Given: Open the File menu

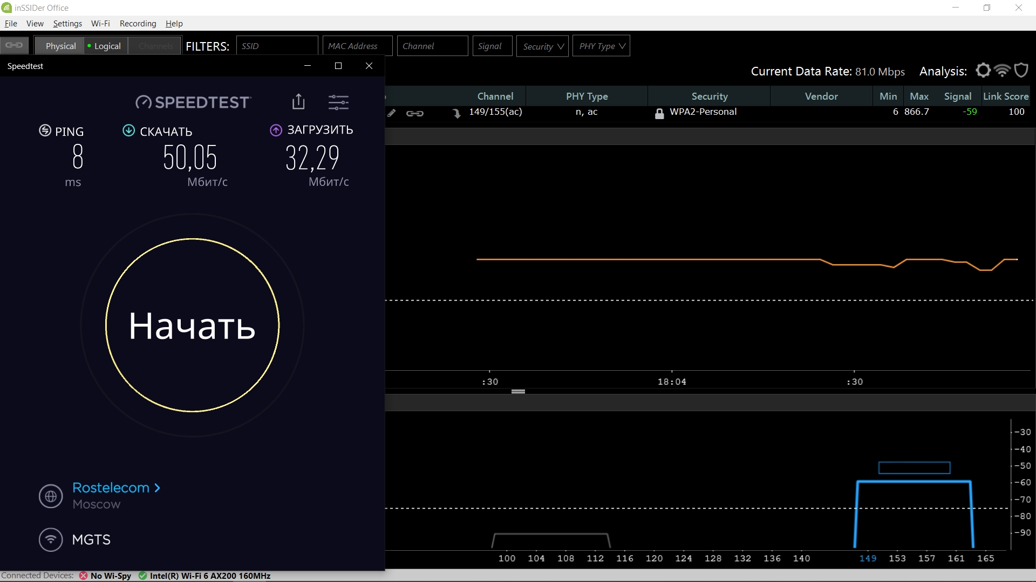Looking at the screenshot, I should (11, 23).
